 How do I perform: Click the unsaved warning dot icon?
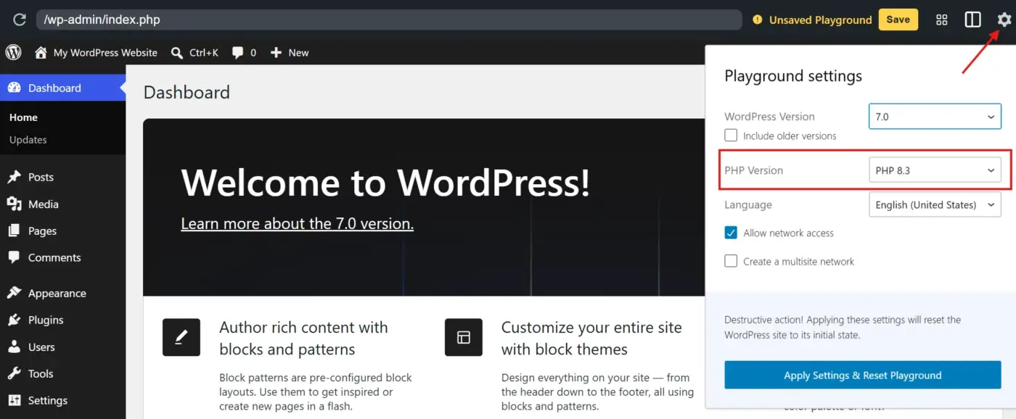coord(758,20)
